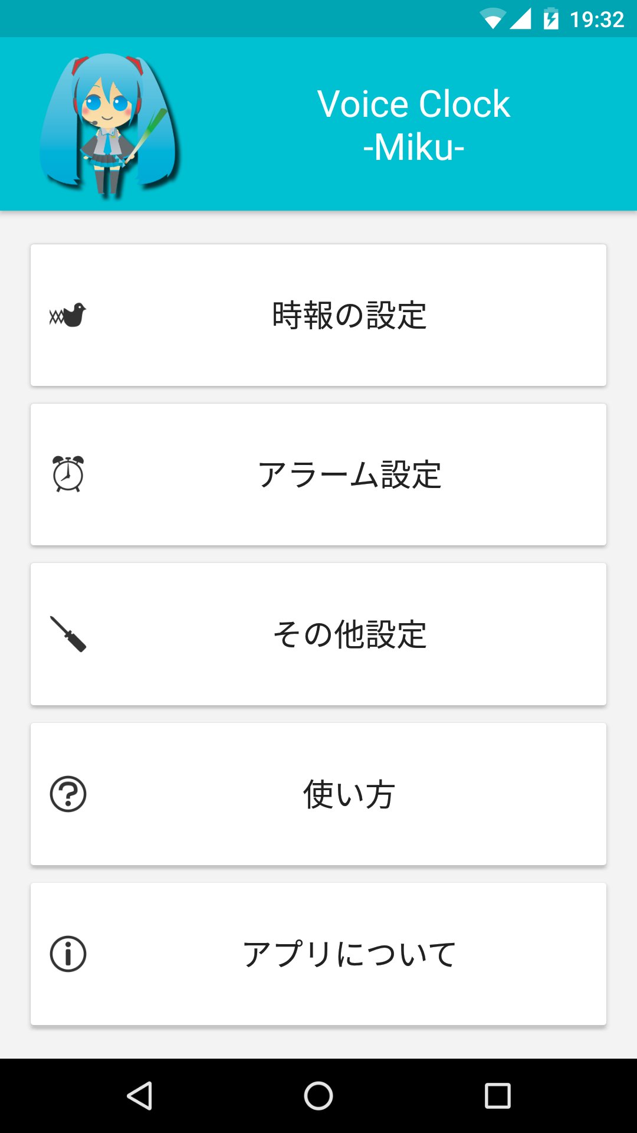Tap the cellular signal icon

click(520, 19)
